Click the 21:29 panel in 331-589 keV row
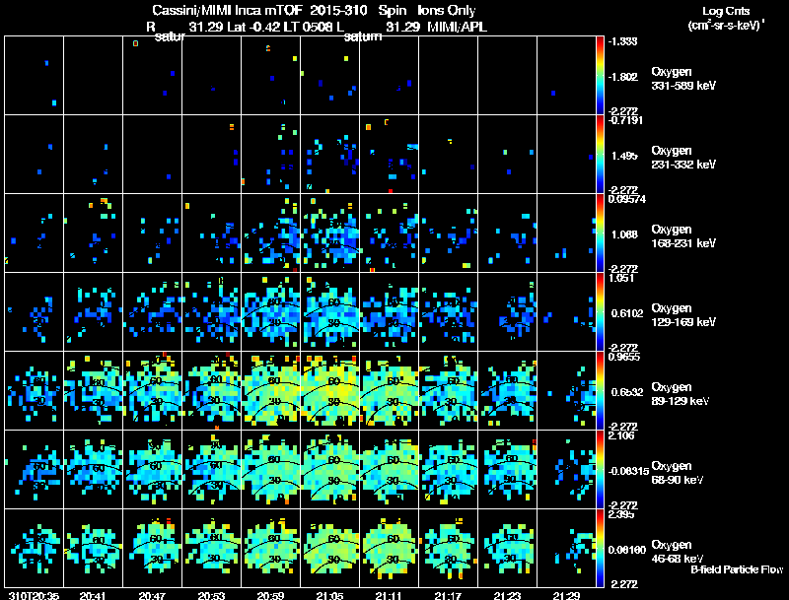The image size is (789, 600). tap(566, 76)
